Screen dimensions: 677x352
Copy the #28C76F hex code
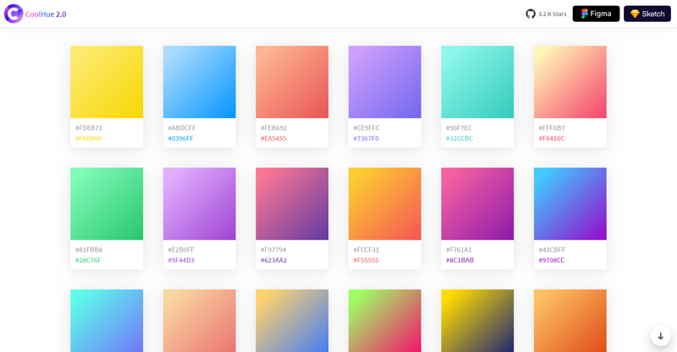click(88, 260)
